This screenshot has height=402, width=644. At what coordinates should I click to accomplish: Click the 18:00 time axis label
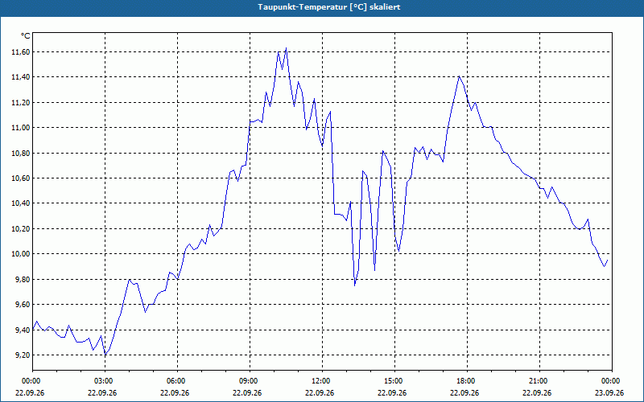[467, 381]
